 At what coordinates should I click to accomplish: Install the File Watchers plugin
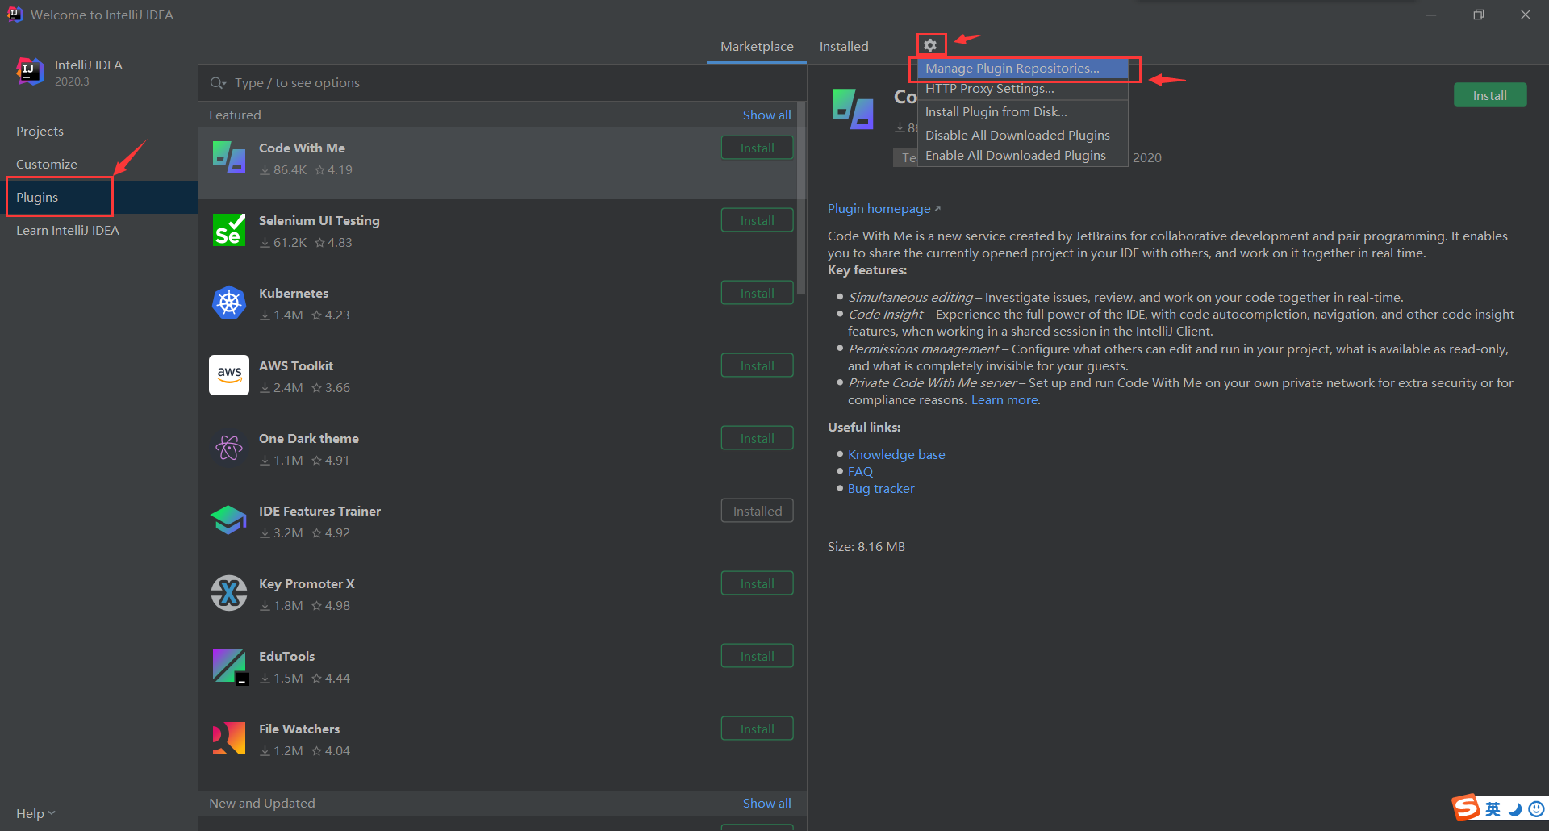[757, 729]
